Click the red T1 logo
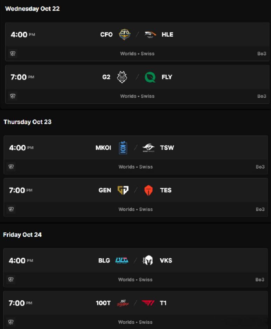The height and width of the screenshot is (329, 271). [148, 303]
